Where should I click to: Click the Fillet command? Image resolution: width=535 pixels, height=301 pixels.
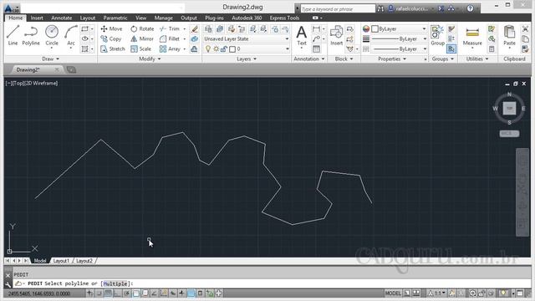pyautogui.click(x=170, y=39)
